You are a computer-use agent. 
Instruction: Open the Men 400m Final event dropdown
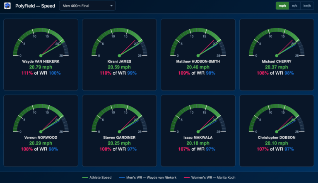(87, 6)
